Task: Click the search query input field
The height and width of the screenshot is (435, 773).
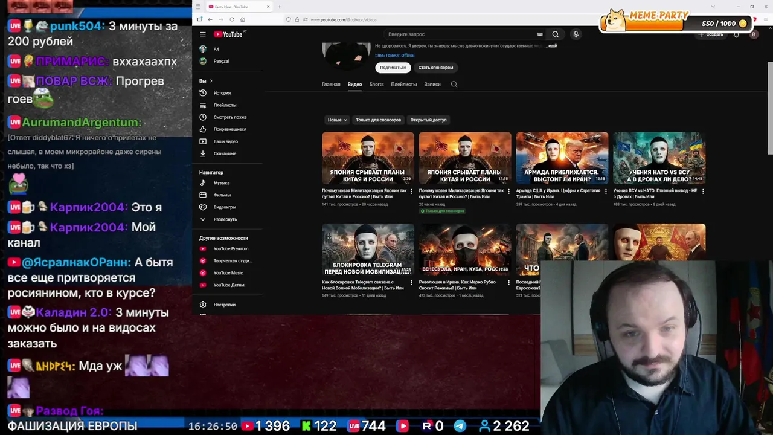Action: (x=459, y=34)
